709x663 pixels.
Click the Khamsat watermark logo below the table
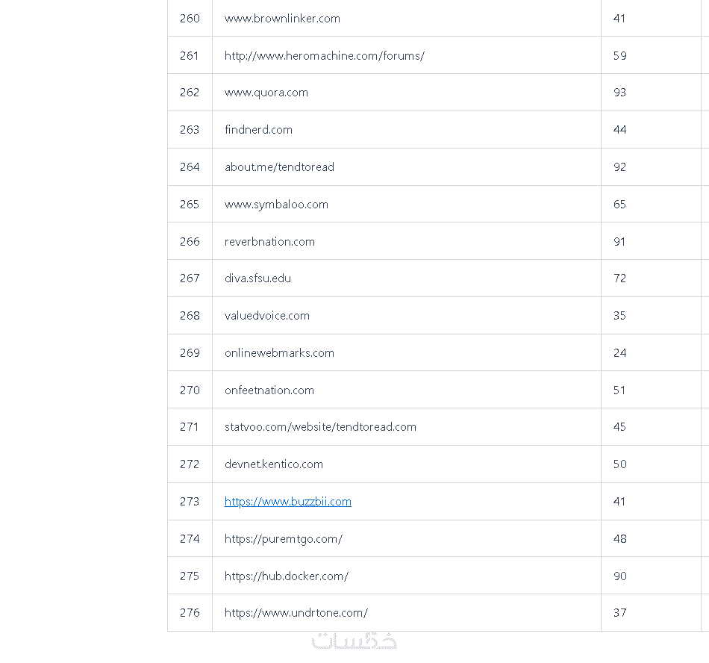coord(354,641)
